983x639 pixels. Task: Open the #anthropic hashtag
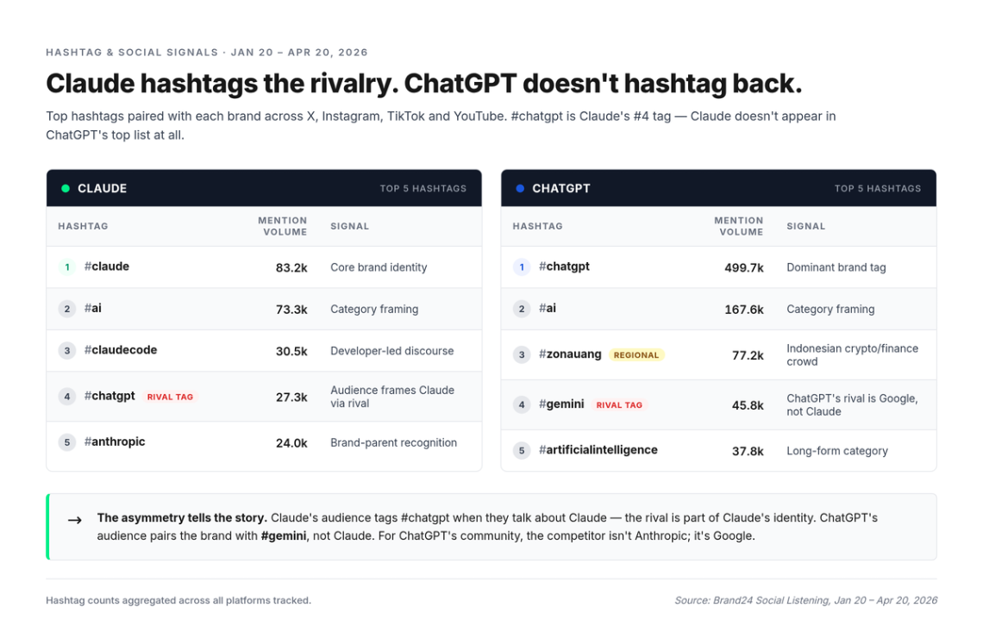[115, 442]
